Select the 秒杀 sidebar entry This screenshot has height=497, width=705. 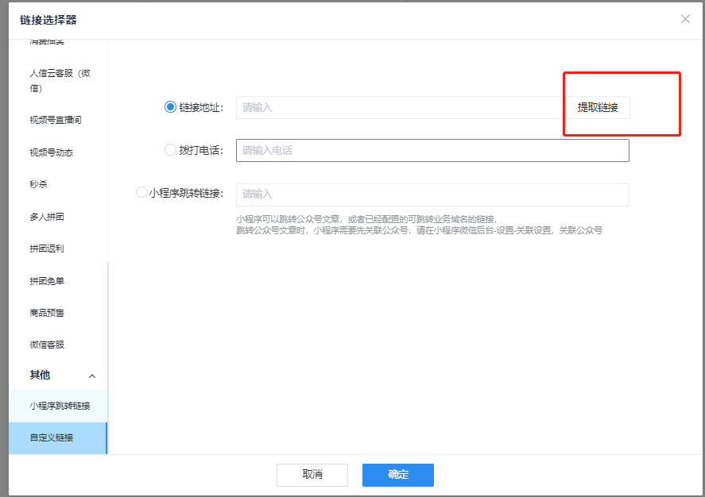point(38,184)
